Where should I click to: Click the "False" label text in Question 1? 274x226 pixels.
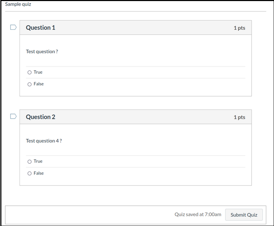(x=39, y=84)
